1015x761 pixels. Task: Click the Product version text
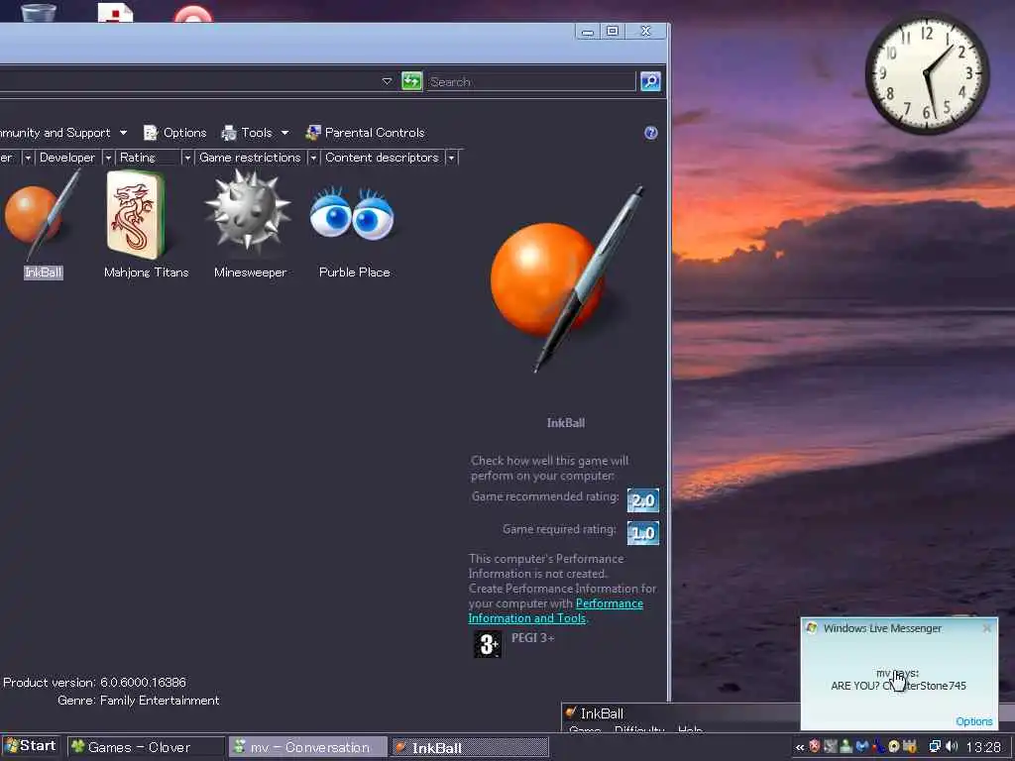pos(94,682)
